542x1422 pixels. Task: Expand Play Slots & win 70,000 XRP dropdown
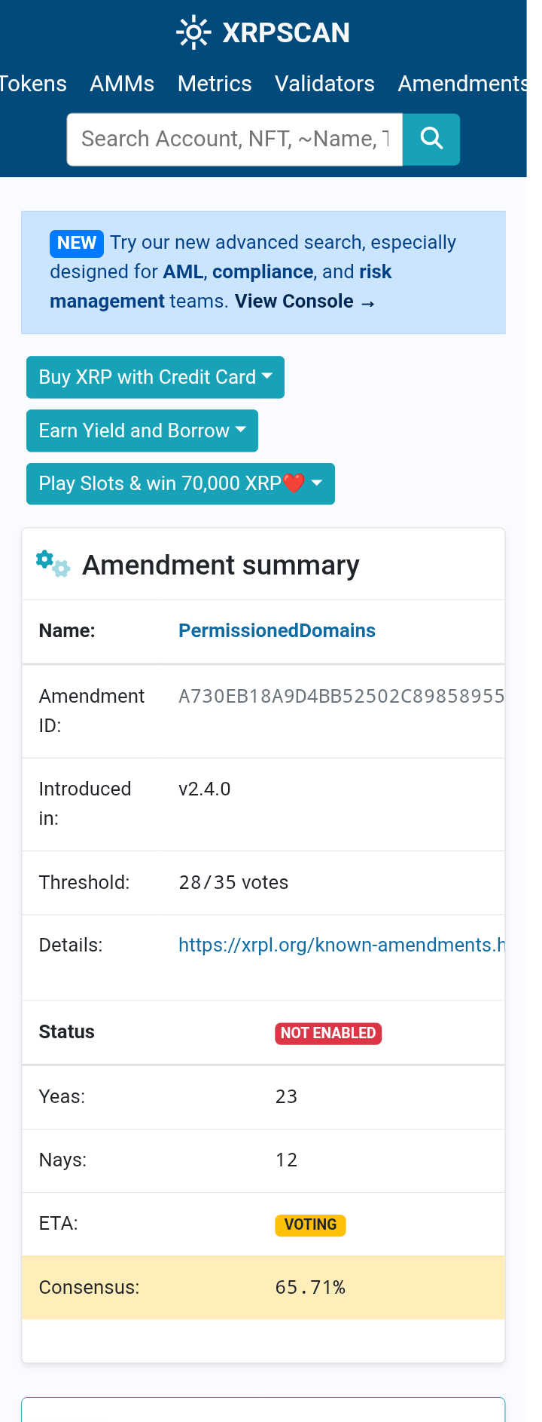click(x=181, y=483)
